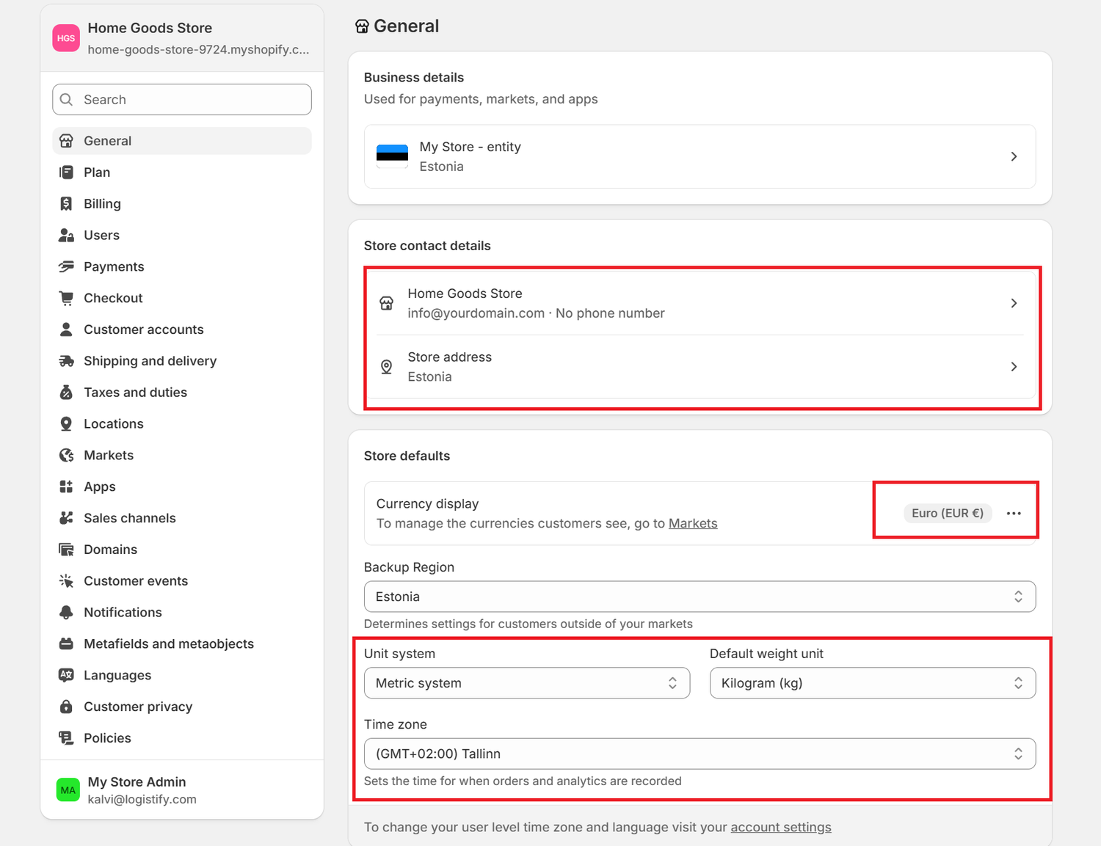This screenshot has width=1101, height=846.
Task: Change the Time zone dropdown selection
Action: 699,754
